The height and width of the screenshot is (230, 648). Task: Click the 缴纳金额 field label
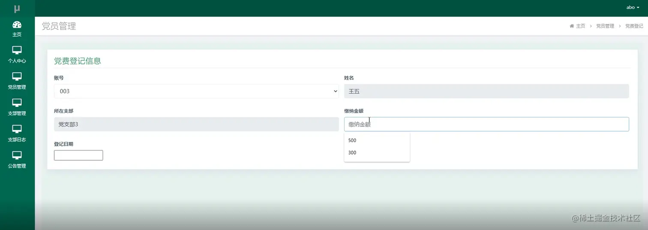[354, 111]
